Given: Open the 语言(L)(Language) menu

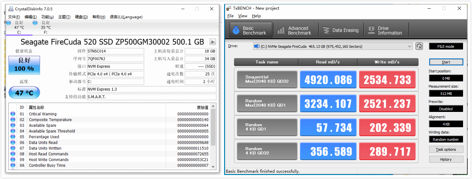Looking at the screenshot, I should (x=126, y=17).
